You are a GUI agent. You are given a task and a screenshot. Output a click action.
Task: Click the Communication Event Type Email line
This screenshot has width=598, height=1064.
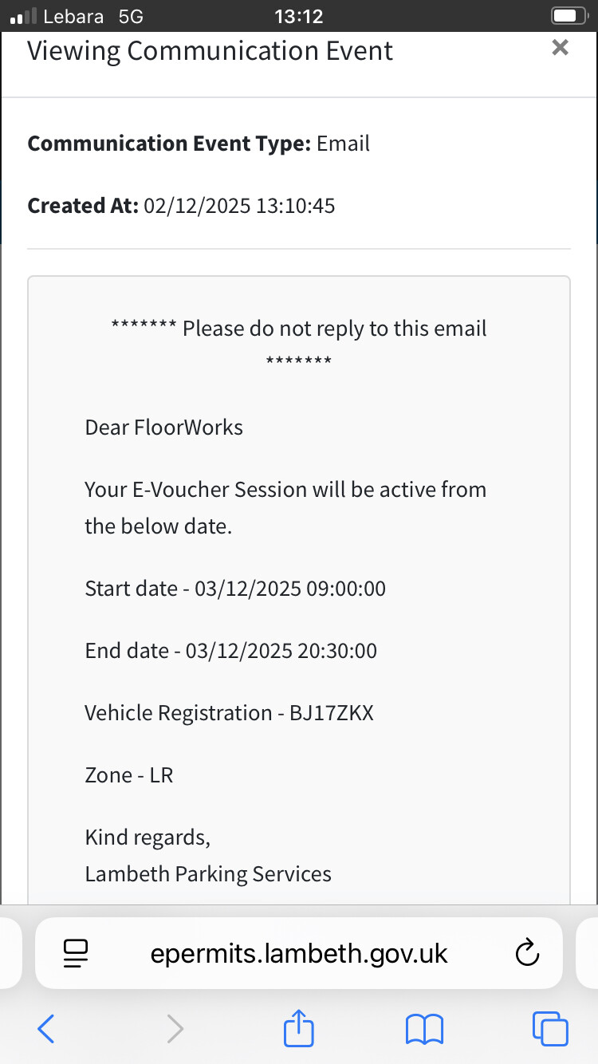point(199,144)
